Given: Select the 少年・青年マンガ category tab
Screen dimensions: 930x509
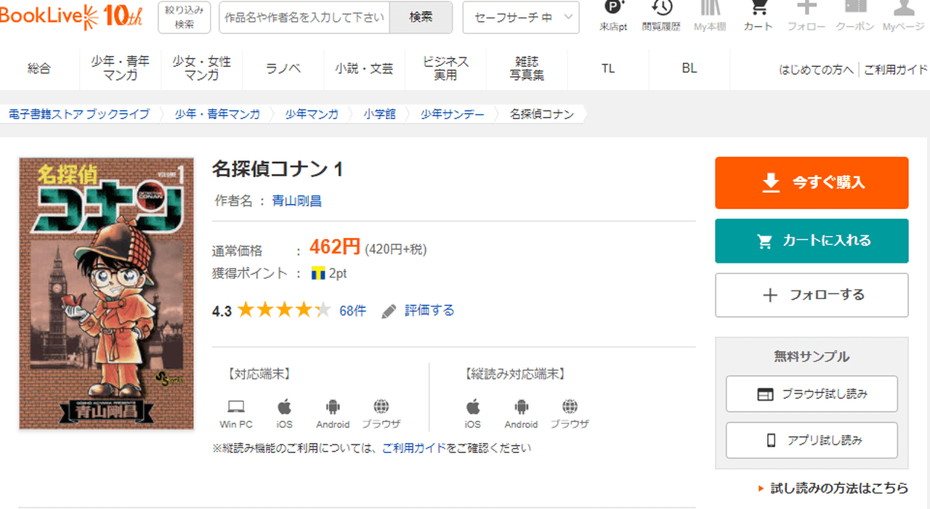Looking at the screenshot, I should tap(121, 69).
